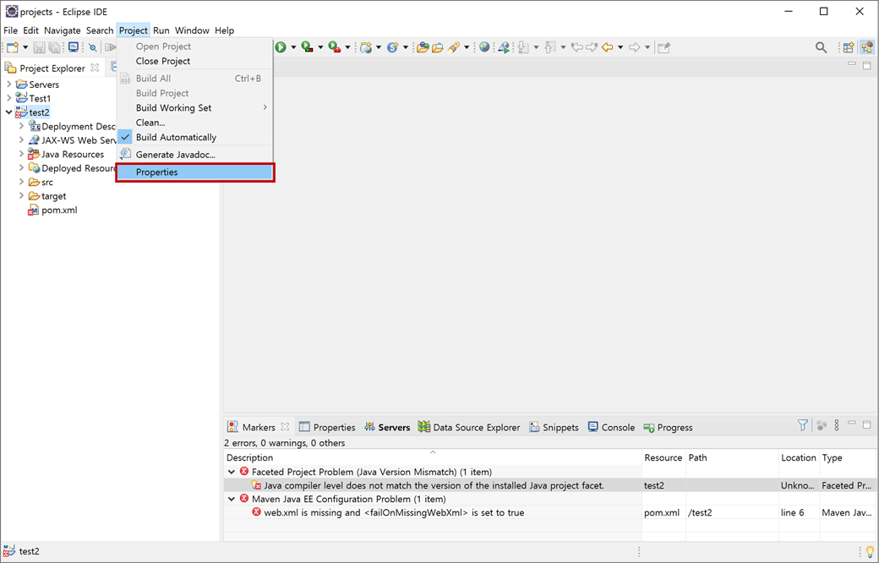Screen dimensions: 879x563
Task: Click the Save floppy disk icon
Action: 39,47
